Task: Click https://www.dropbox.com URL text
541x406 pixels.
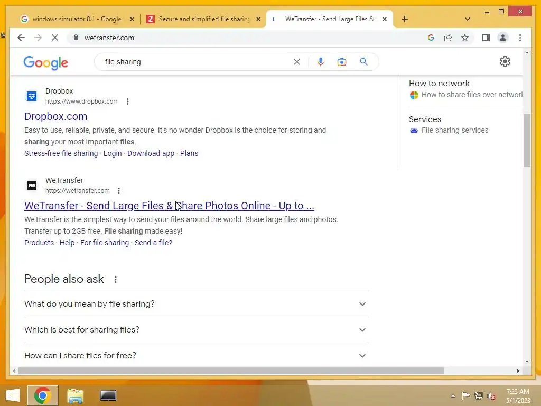Action: (82, 101)
